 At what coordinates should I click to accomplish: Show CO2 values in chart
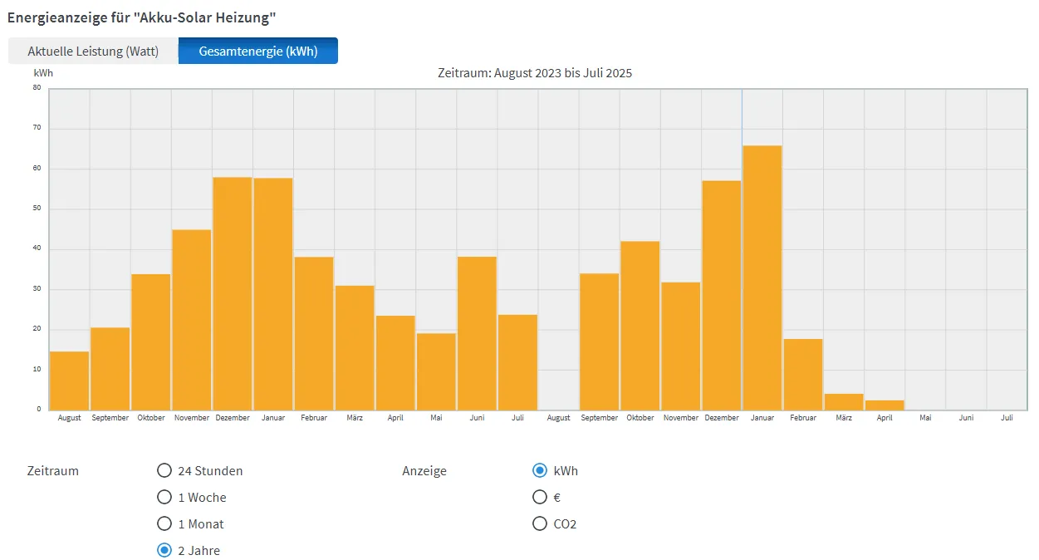[x=540, y=524]
